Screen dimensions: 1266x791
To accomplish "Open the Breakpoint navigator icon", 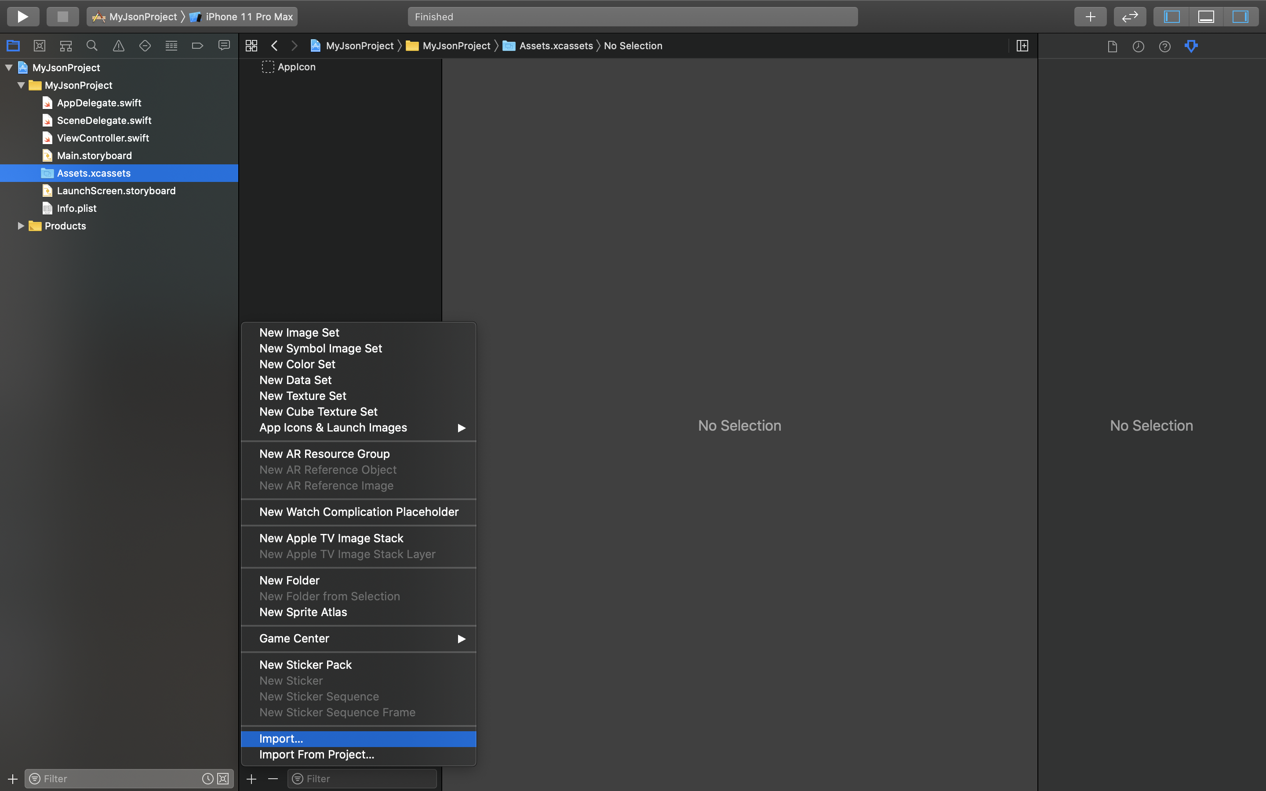I will pyautogui.click(x=197, y=46).
